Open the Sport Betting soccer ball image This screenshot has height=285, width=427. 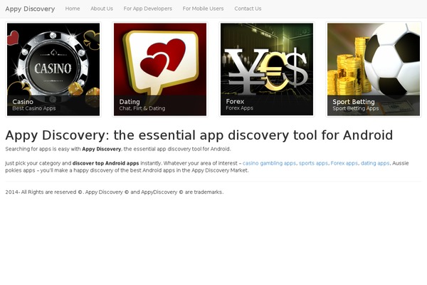374,69
